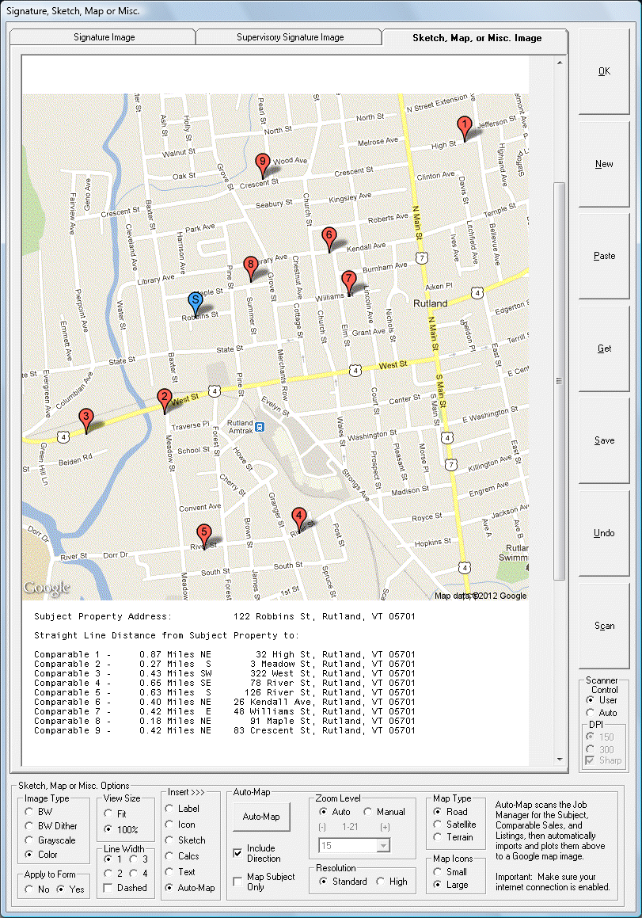Open the zoom level 15 dropdown
This screenshot has width=642, height=918.
[x=383, y=846]
